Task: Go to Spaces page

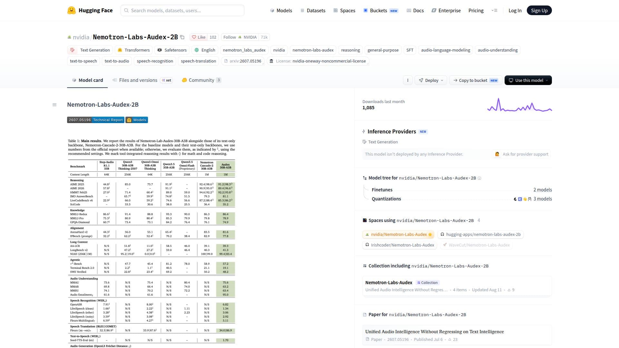Action: pyautogui.click(x=344, y=10)
